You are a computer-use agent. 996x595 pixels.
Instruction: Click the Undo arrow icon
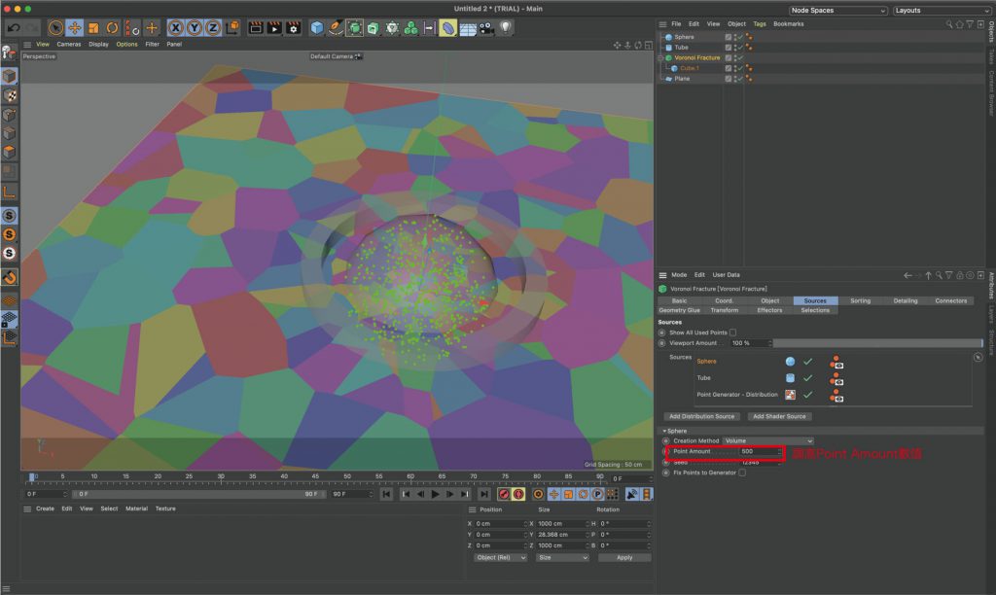pos(14,28)
